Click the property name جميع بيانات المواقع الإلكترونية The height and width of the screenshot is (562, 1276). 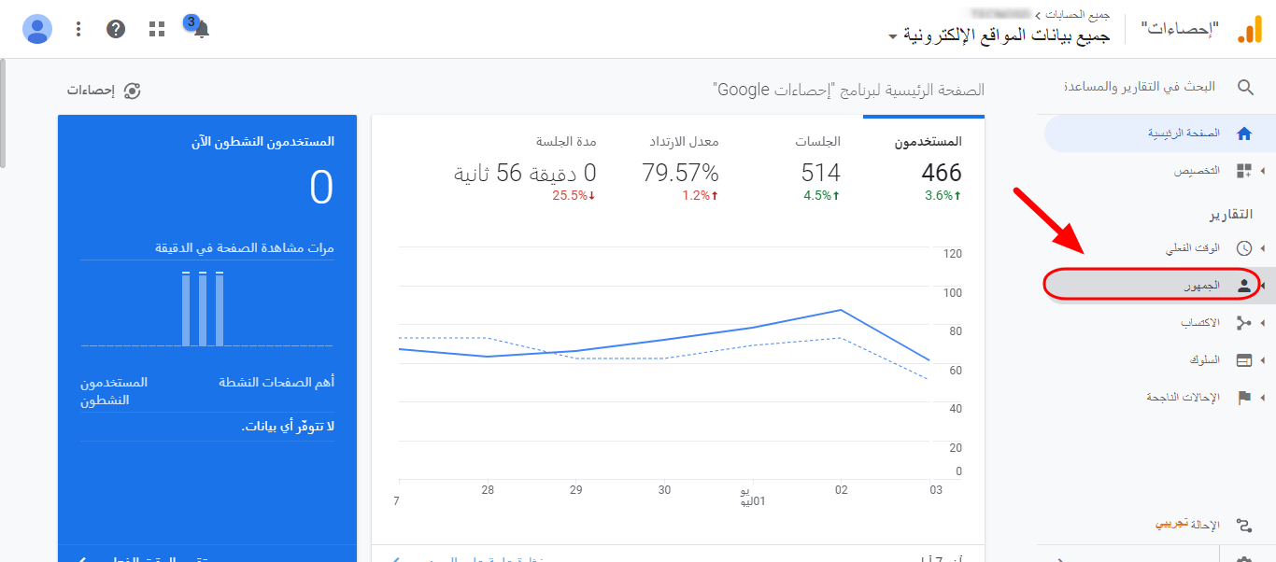coord(1007,36)
